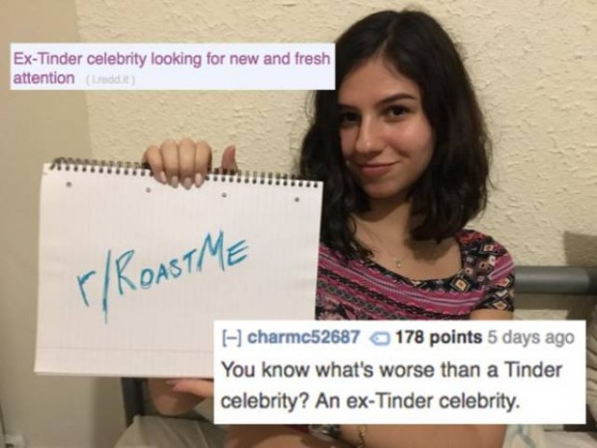Click the necklace pendant

(x=397, y=264)
